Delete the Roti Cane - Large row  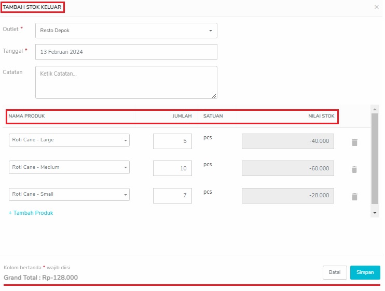point(354,142)
